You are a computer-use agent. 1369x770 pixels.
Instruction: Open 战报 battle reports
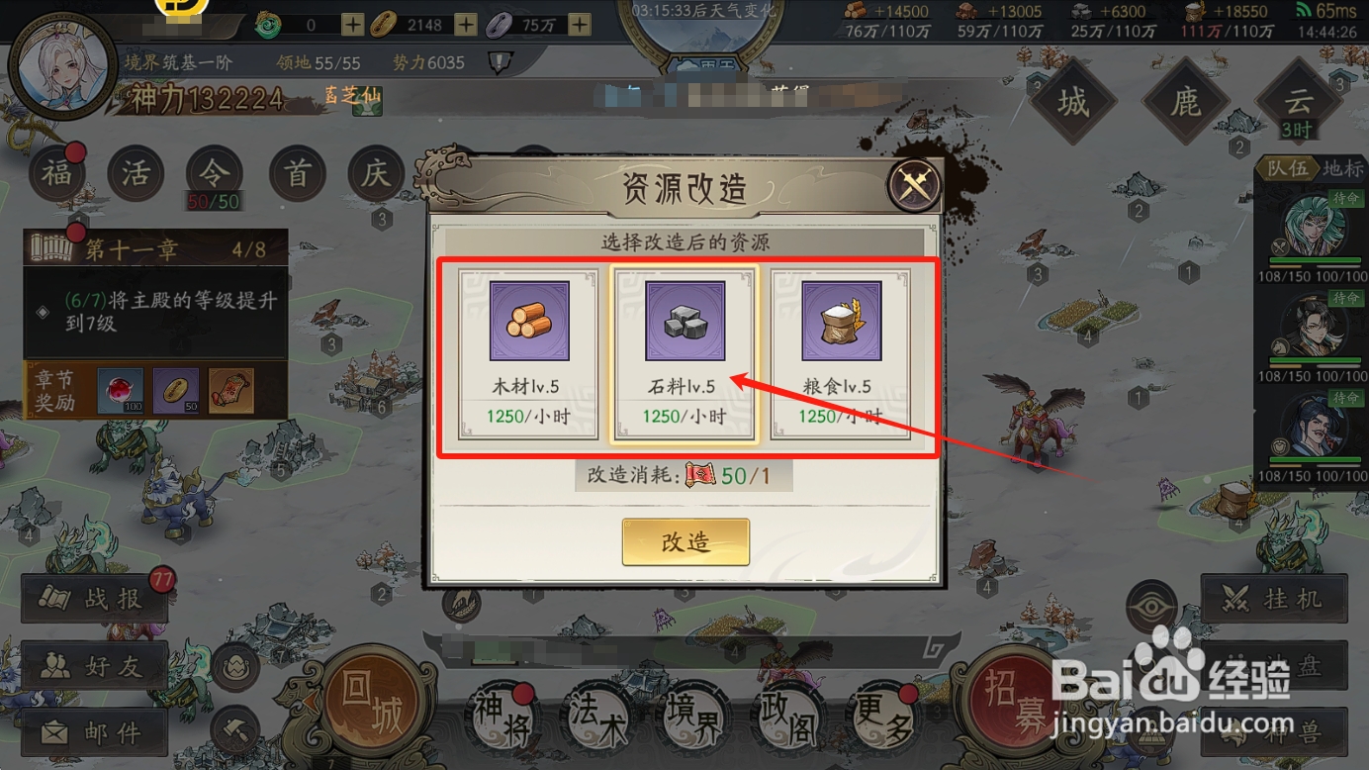point(95,599)
